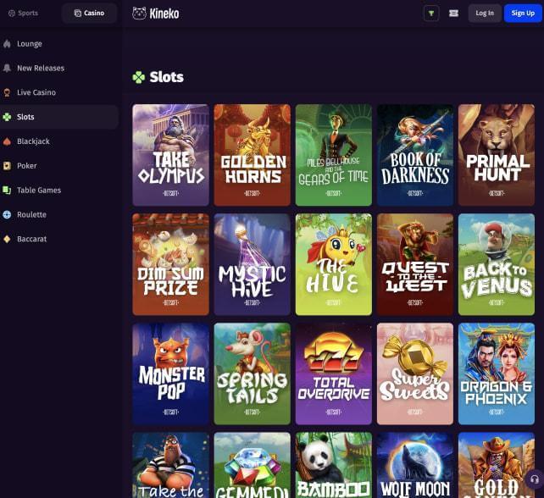Launch the Book of Darkness game
This screenshot has height=498, width=544.
point(415,155)
